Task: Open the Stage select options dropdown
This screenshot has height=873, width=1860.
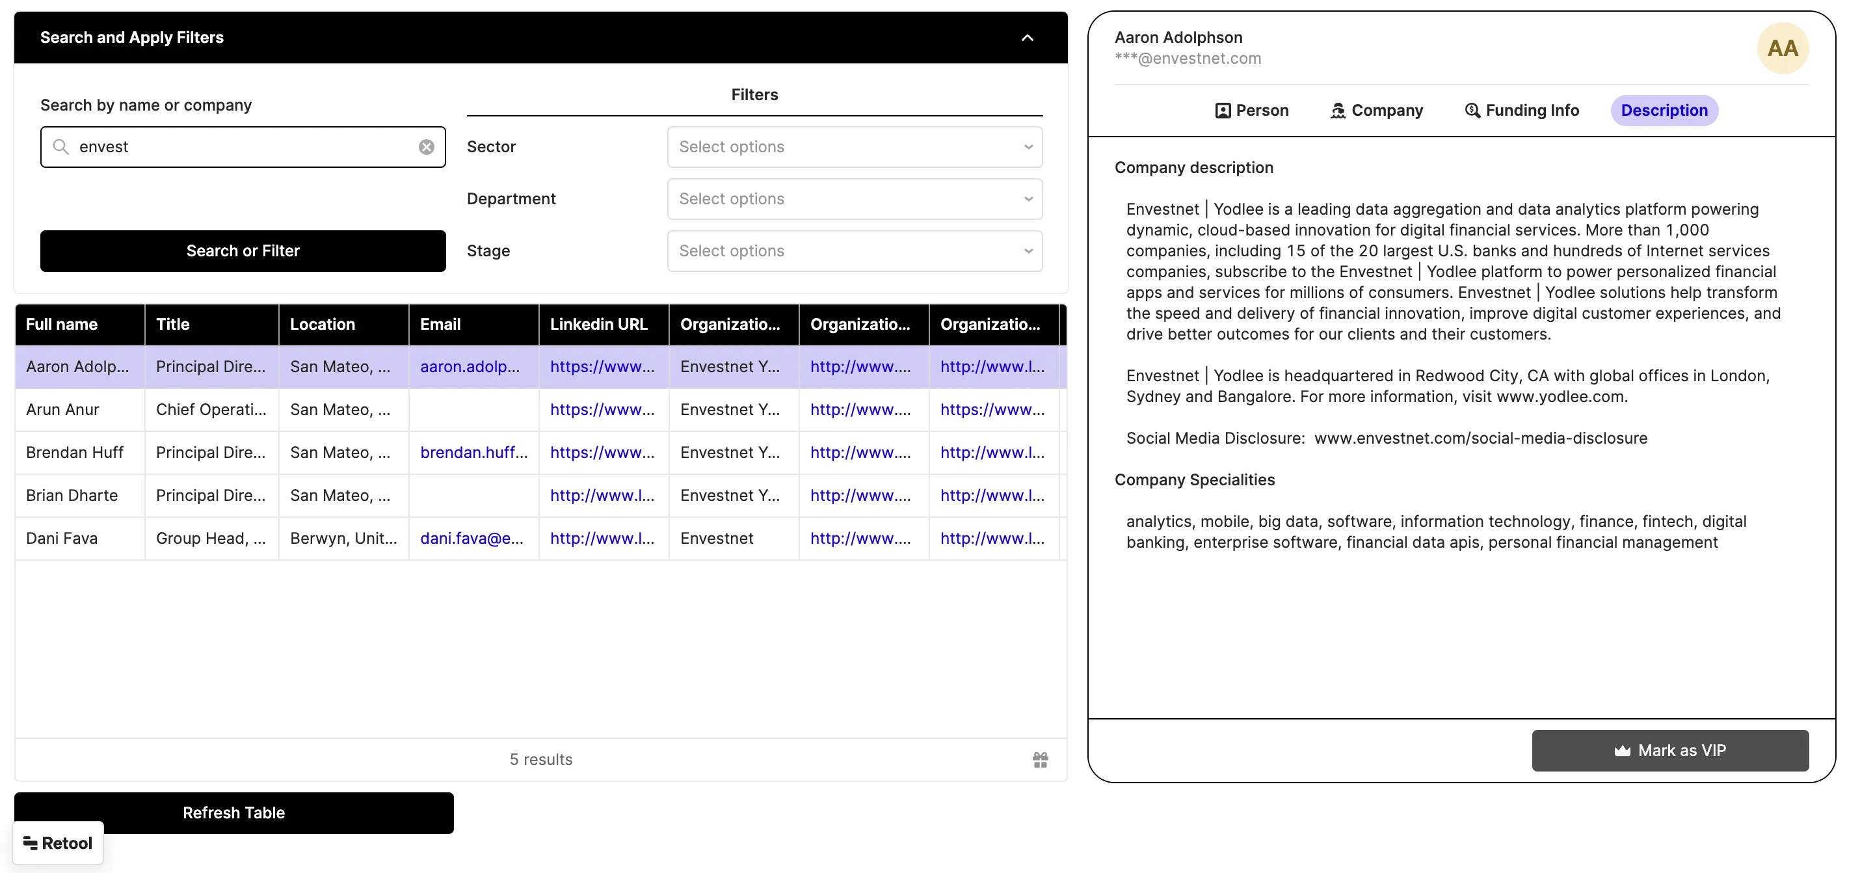Action: (855, 251)
